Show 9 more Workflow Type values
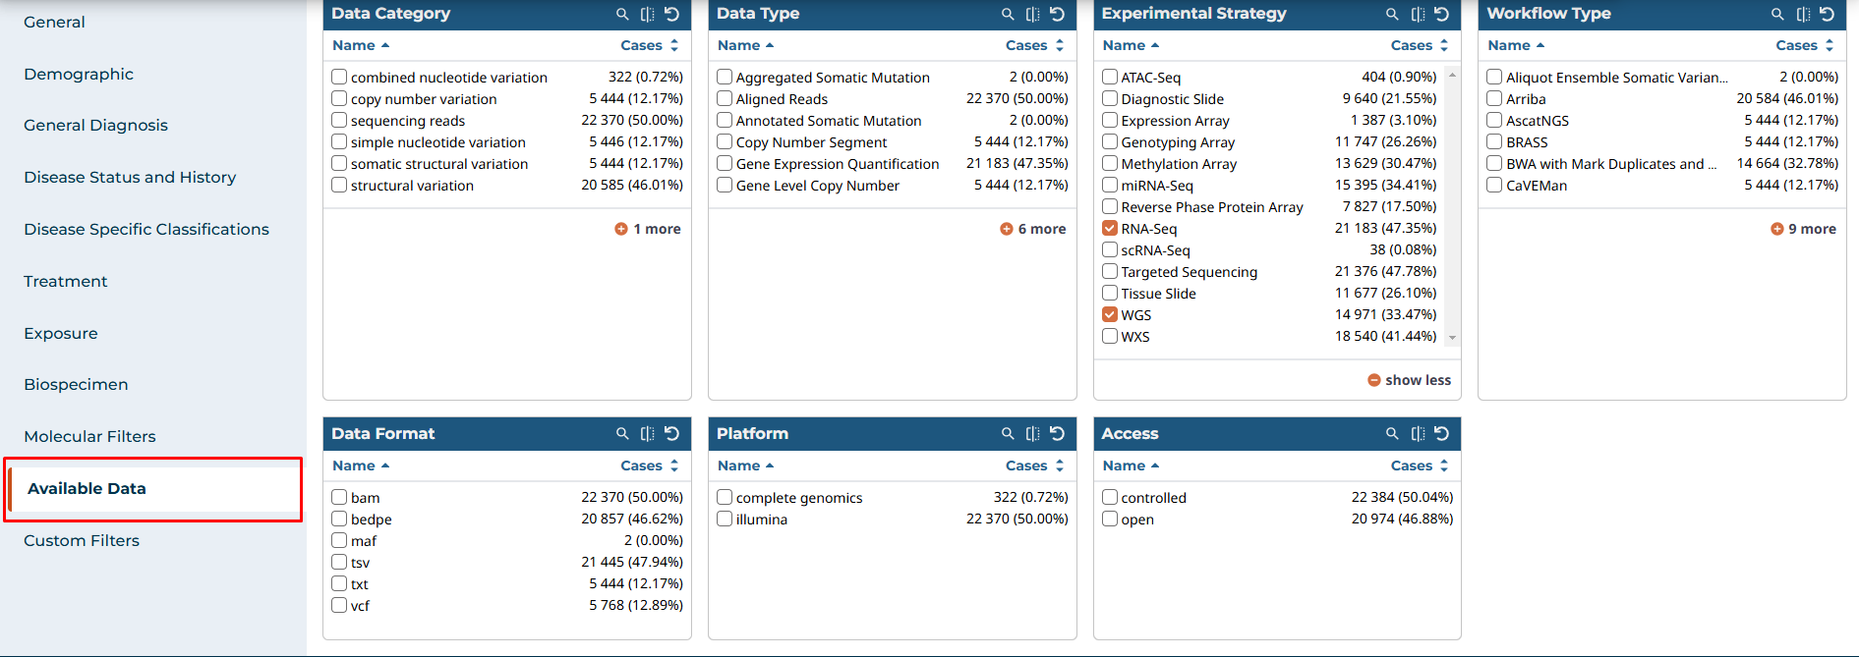 coord(1803,229)
